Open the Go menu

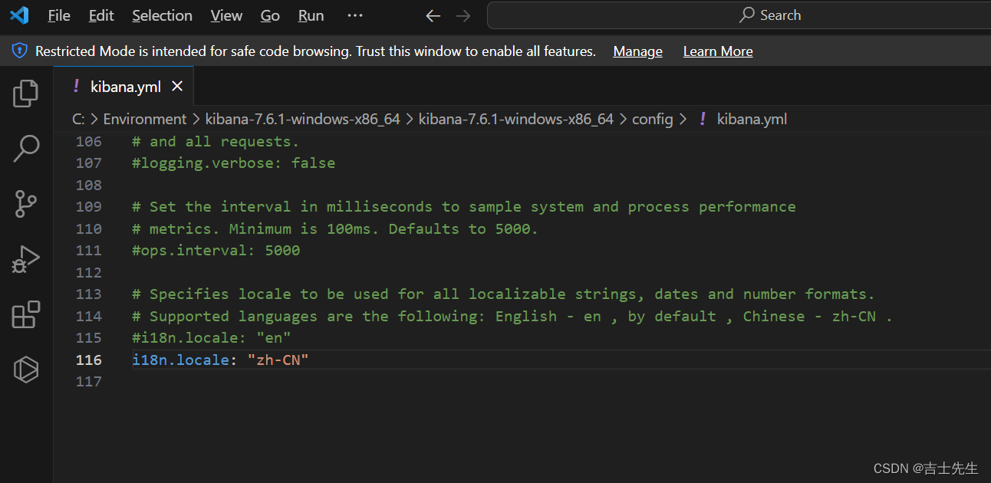click(270, 15)
